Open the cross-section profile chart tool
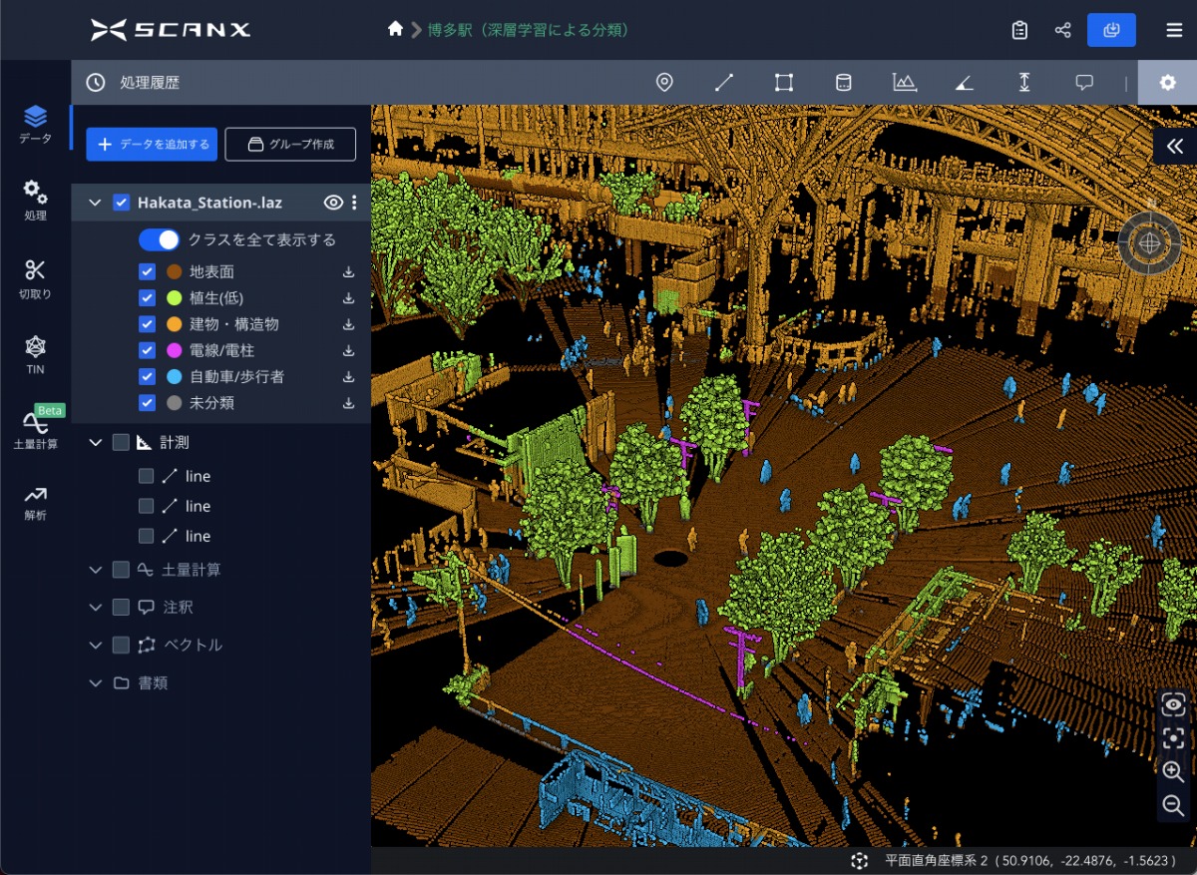Image resolution: width=1197 pixels, height=875 pixels. pyautogui.click(x=905, y=83)
